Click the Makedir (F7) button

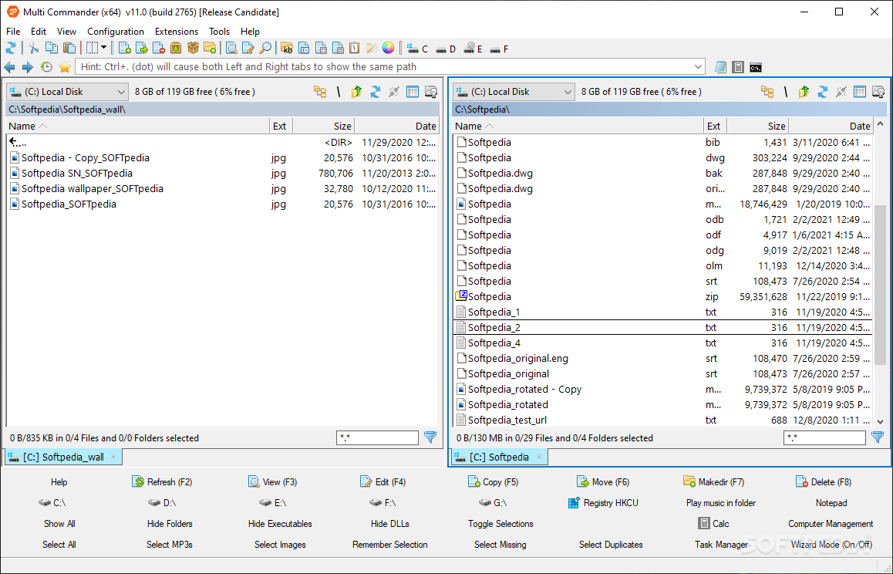click(713, 482)
